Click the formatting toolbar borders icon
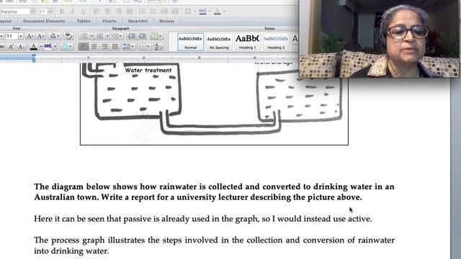Image resolution: width=461 pixels, height=259 pixels. (188, 12)
